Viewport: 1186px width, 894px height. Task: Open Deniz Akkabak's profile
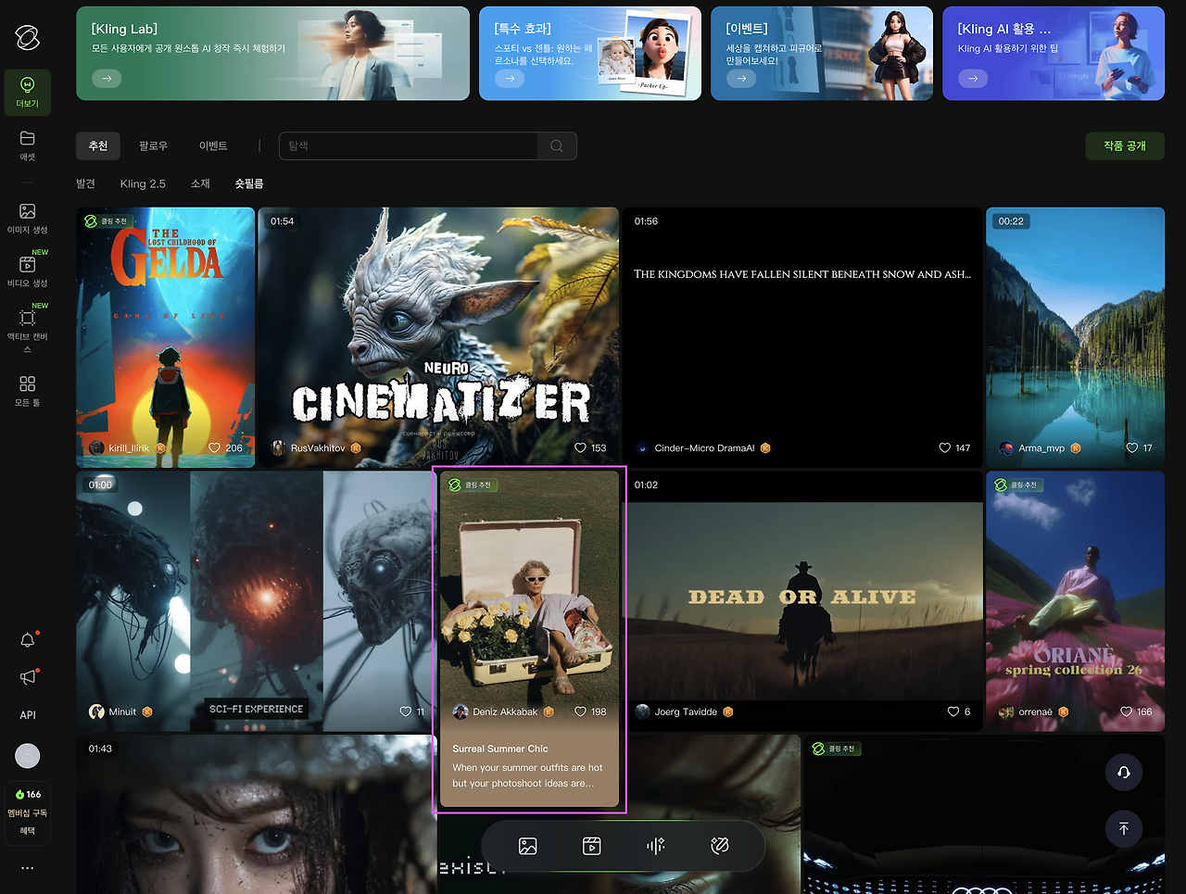(x=504, y=711)
